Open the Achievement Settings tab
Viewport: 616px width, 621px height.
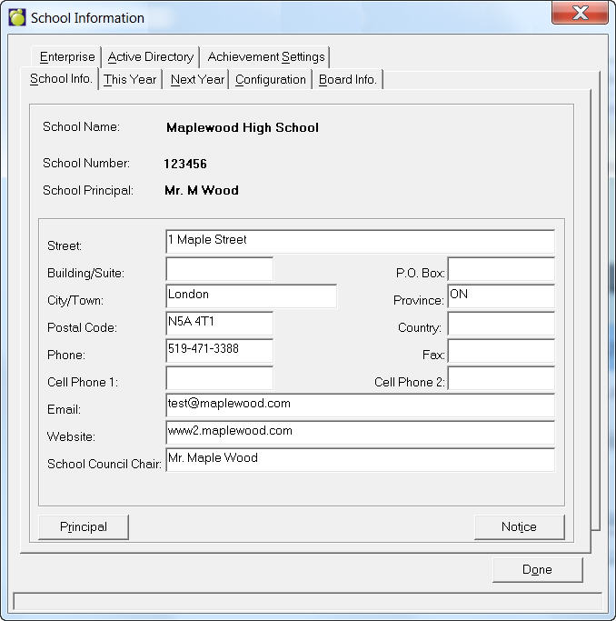coord(265,56)
